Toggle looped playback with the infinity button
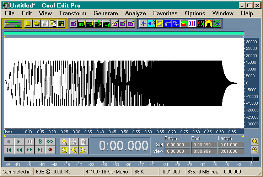 point(50,142)
